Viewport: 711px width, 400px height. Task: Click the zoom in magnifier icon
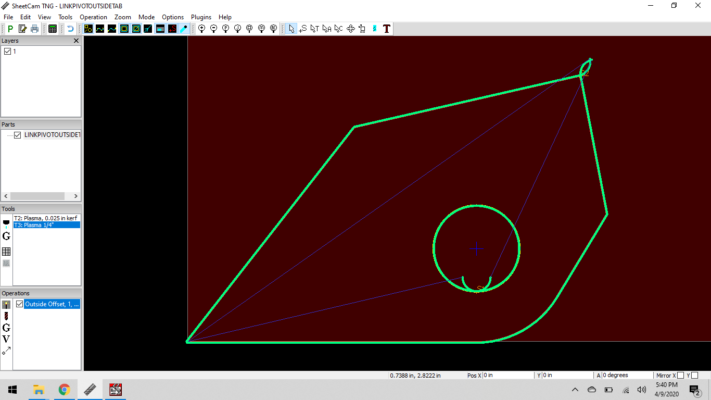(201, 29)
